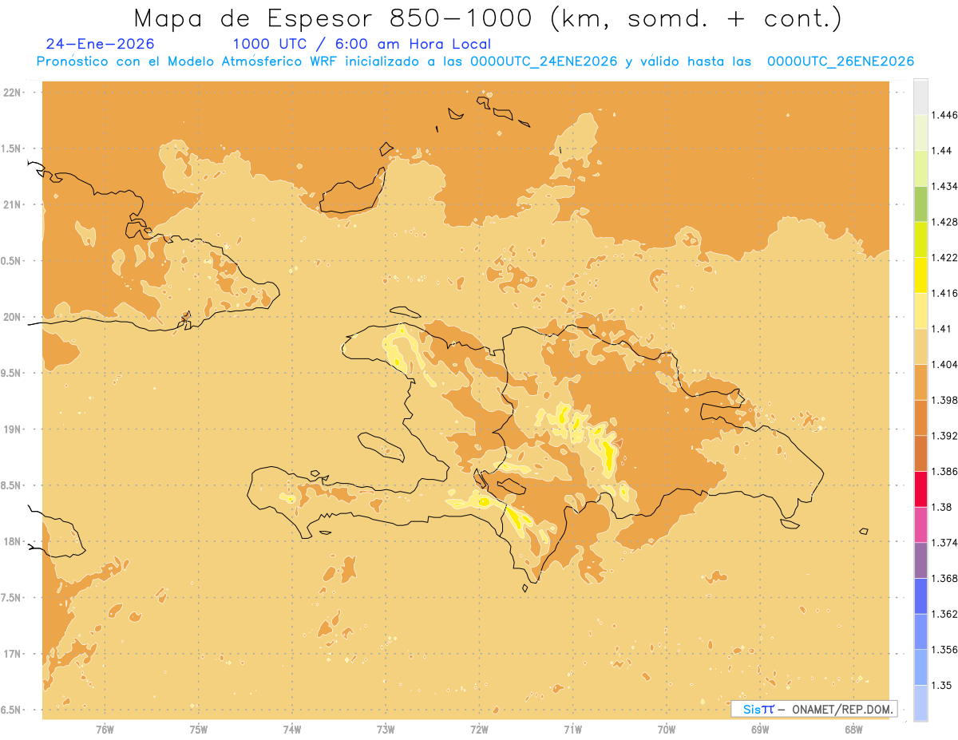The image size is (958, 740).
Task: Click the legend value '1.434'
Action: (946, 186)
